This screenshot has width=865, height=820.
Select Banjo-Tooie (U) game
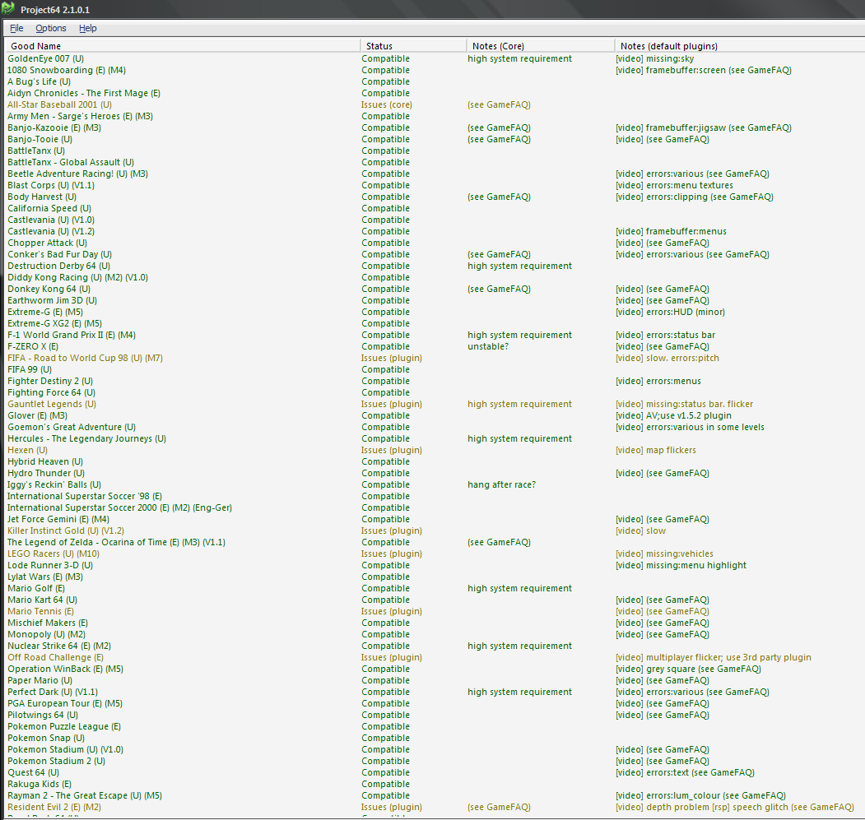pos(40,140)
